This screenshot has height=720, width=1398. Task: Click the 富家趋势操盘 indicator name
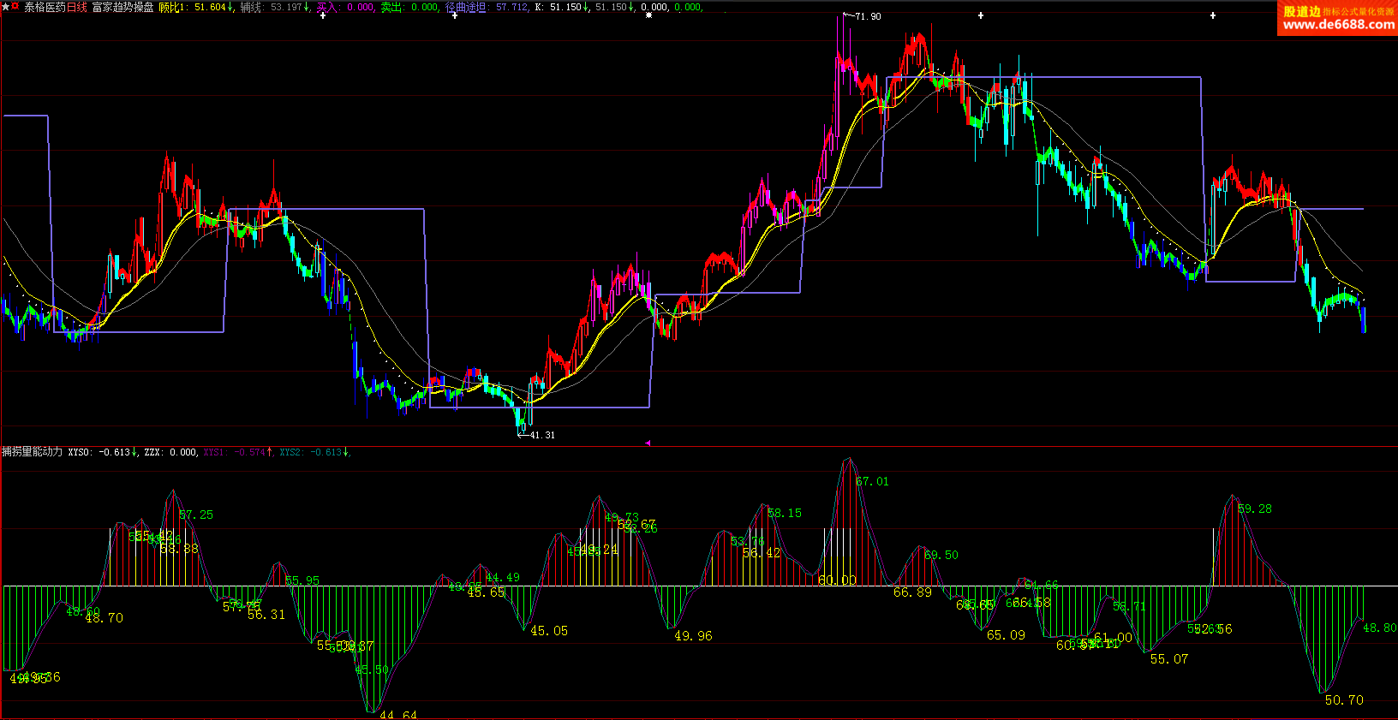click(123, 7)
